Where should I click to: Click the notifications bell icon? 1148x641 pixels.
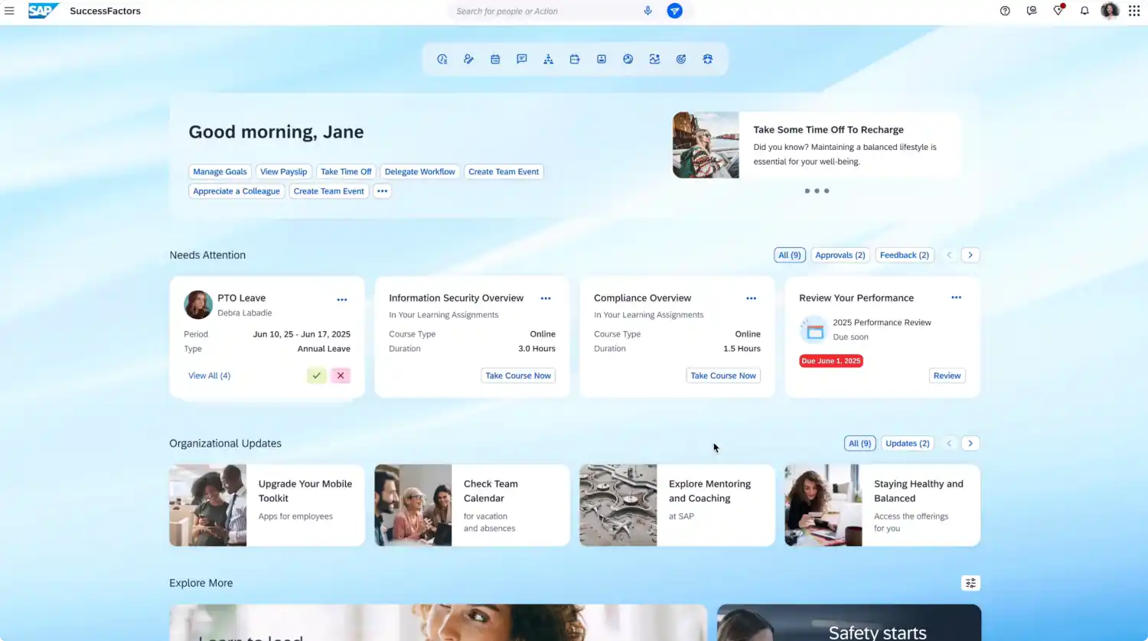[1084, 11]
